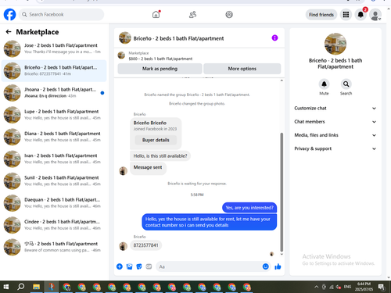Open more actions plus icon in composer
Image resolution: width=391 pixels, height=293 pixels.
(120, 266)
